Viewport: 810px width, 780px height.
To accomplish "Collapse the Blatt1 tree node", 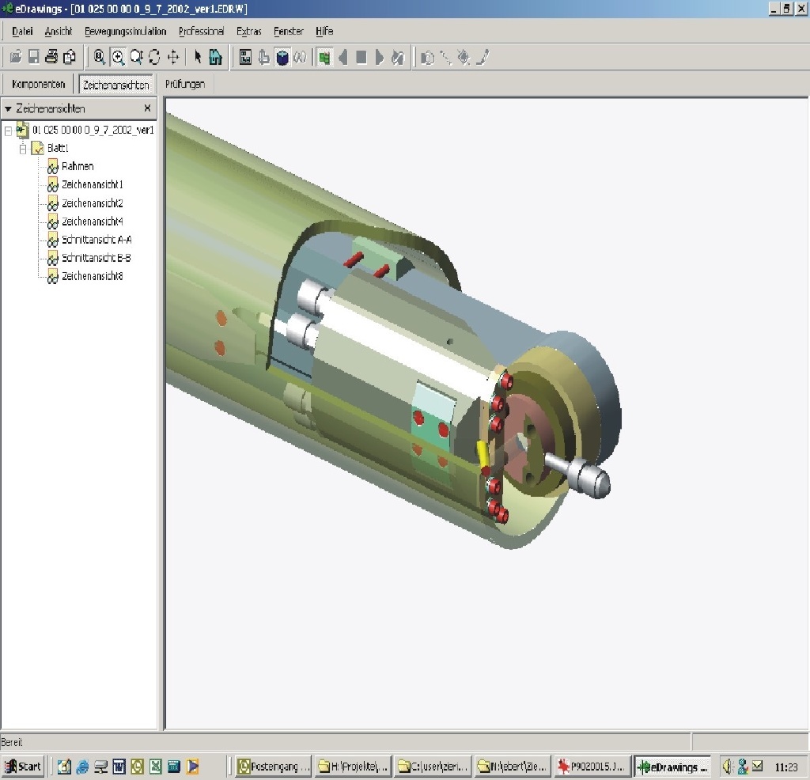I will 23,148.
